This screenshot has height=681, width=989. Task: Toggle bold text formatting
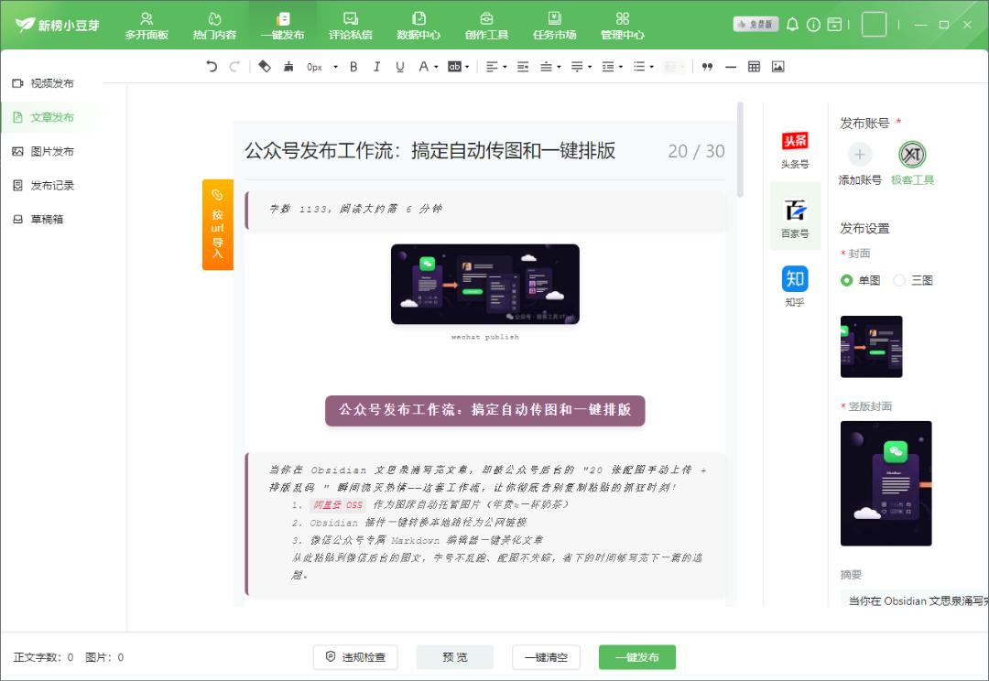point(353,67)
